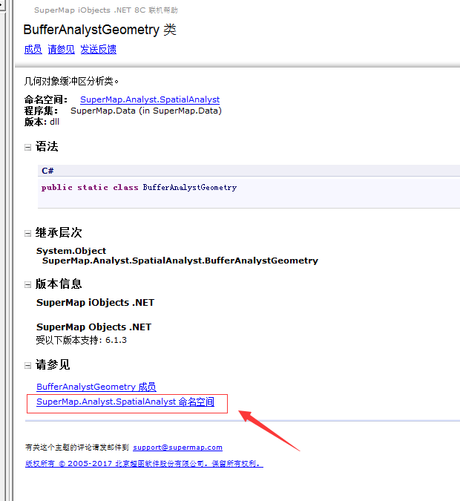Collapse the 继承层次 section
The height and width of the screenshot is (501, 460).
point(27,234)
